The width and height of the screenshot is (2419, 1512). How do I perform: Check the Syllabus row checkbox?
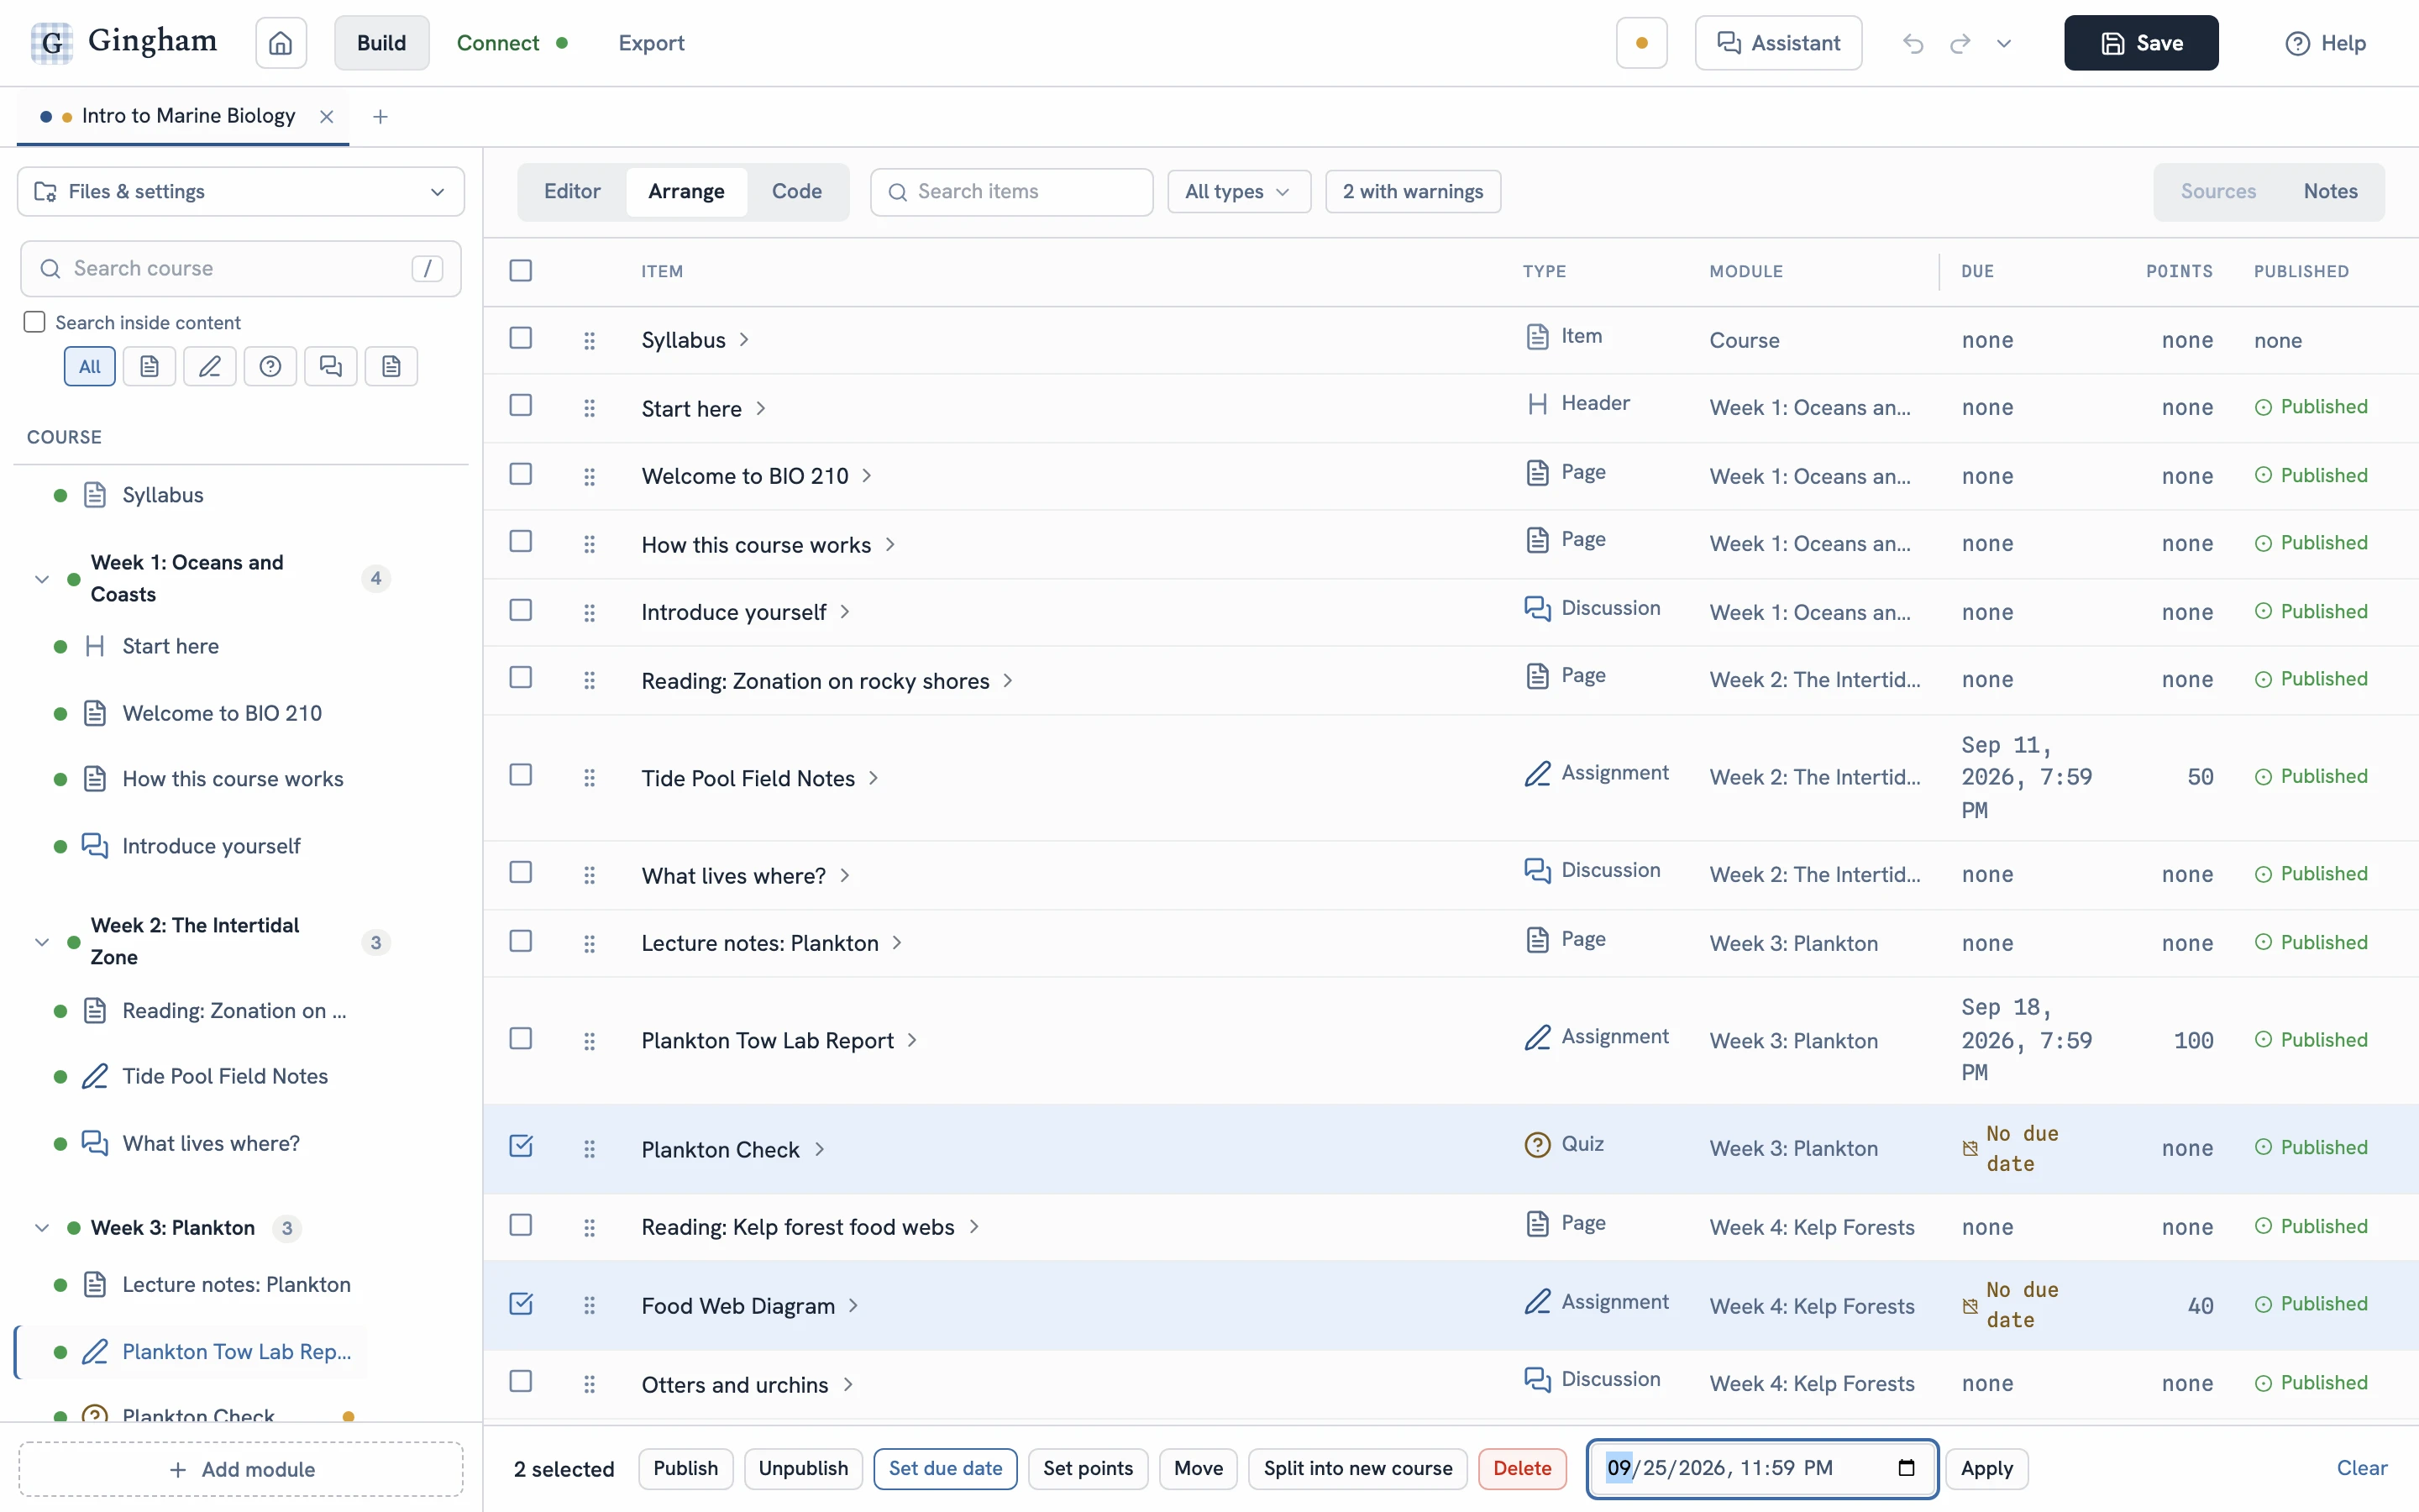(521, 338)
